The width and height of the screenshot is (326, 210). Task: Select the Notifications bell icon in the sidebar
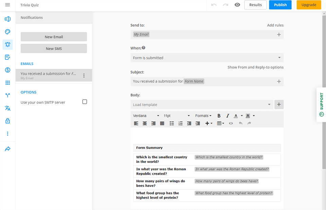pyautogui.click(x=7, y=44)
